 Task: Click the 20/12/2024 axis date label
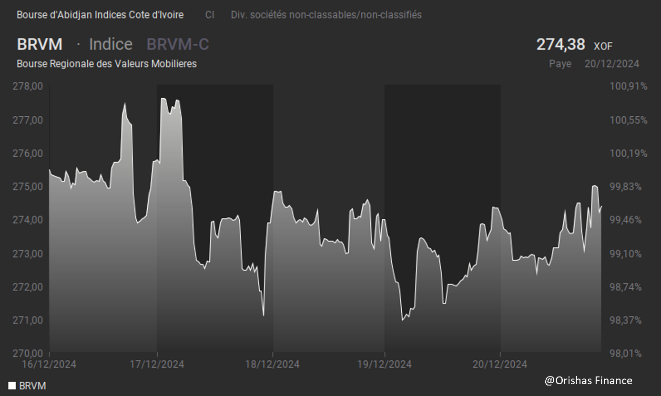pos(500,365)
